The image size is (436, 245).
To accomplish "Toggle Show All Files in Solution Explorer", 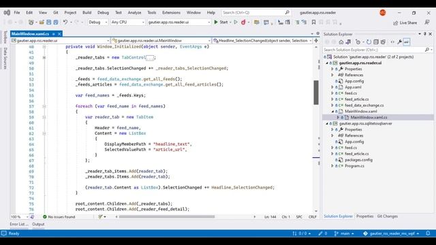I will pos(383,42).
